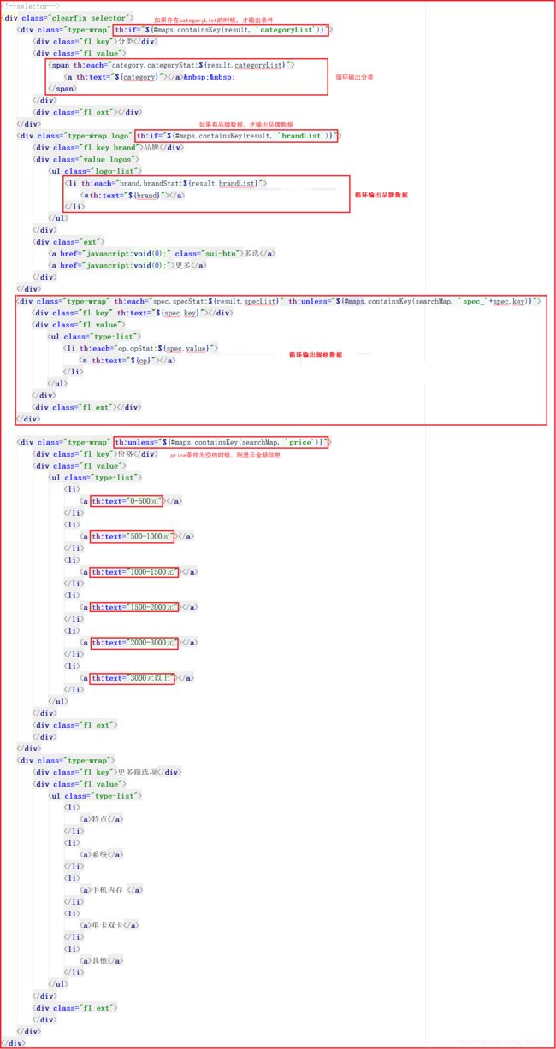556x1049 pixels.
Task: Click the th:text="2000-3000元" attribute
Action: [x=135, y=642]
